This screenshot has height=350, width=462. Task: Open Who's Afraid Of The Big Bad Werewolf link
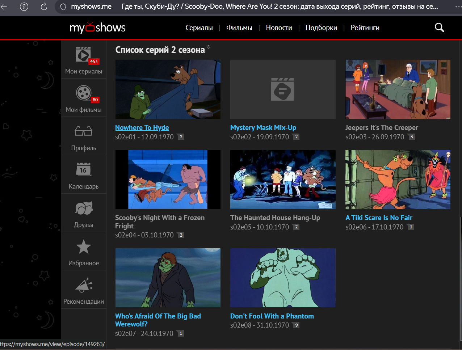pos(158,320)
